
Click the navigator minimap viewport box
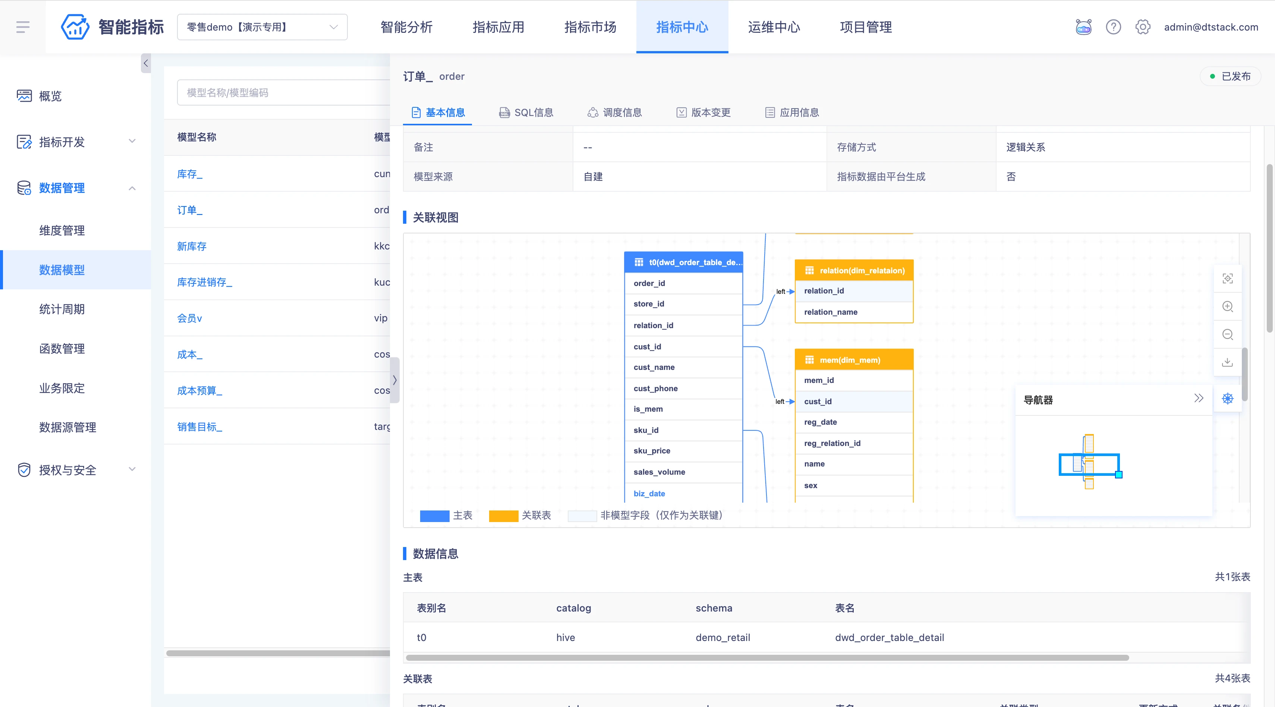point(1089,464)
